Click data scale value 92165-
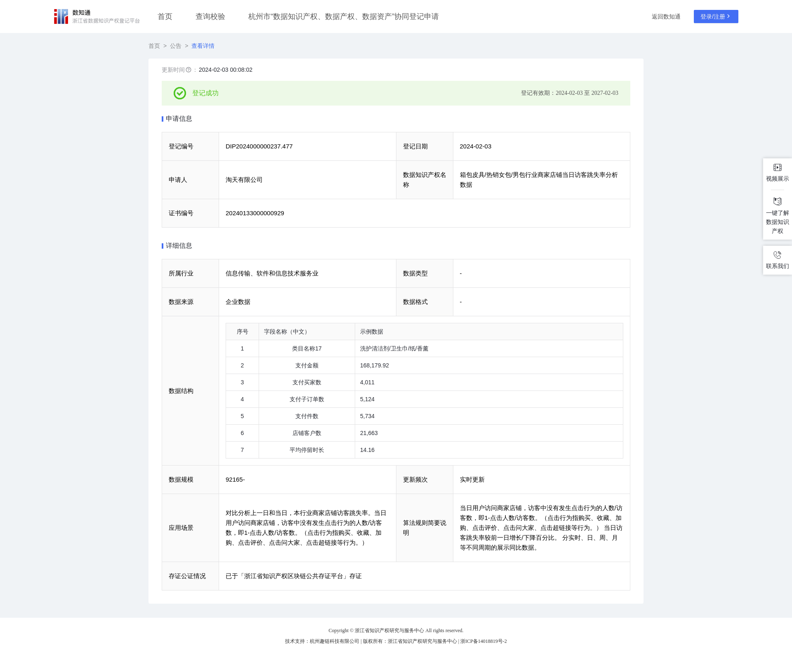The width and height of the screenshot is (792, 654). click(x=235, y=480)
